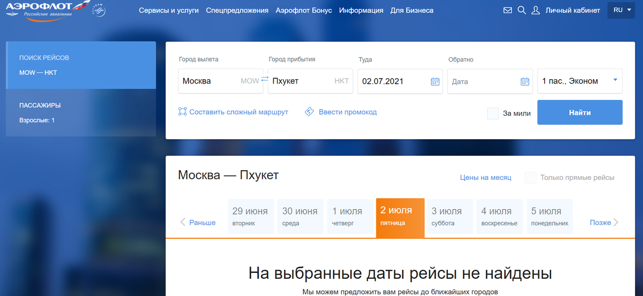Swap departure and arrival cities arrows

265,80
